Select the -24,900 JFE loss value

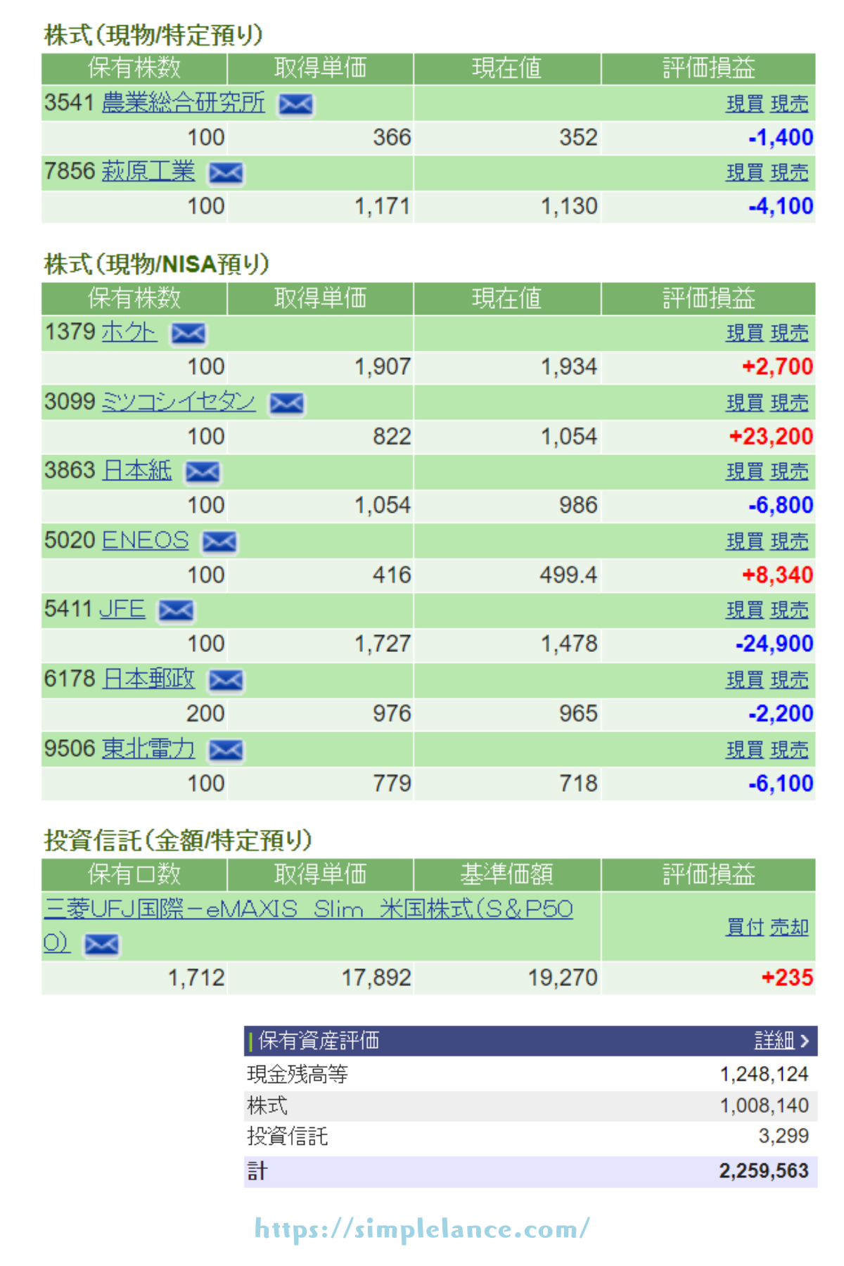[x=774, y=644]
